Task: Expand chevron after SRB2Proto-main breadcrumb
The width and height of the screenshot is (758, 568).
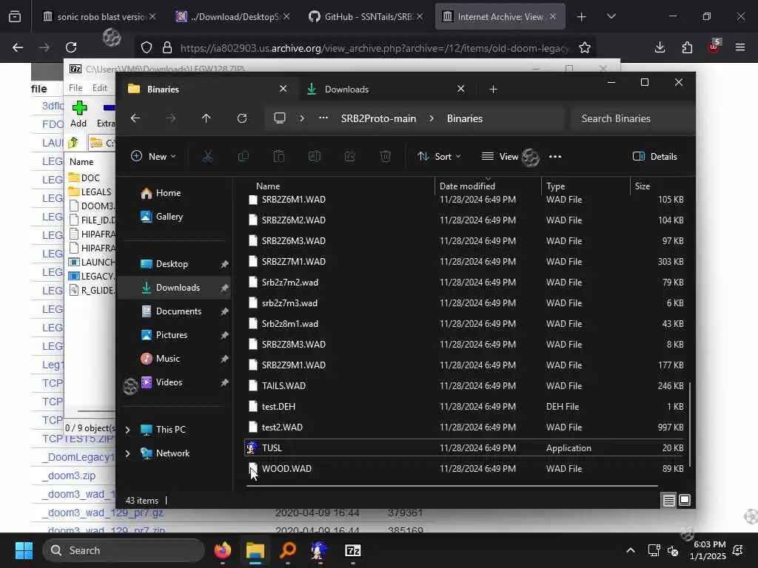Action: [x=432, y=118]
